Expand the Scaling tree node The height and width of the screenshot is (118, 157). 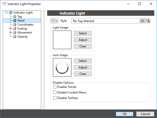click(10, 29)
